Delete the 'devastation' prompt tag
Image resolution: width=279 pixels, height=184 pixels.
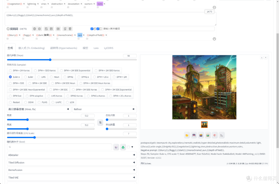pyautogui.click(x=81, y=4)
